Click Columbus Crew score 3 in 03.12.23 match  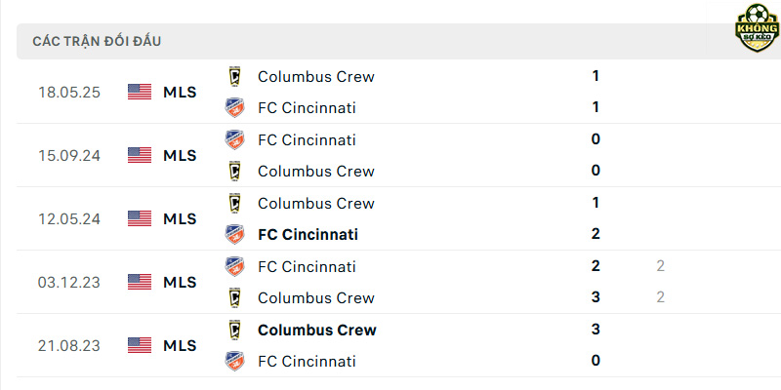coord(596,297)
